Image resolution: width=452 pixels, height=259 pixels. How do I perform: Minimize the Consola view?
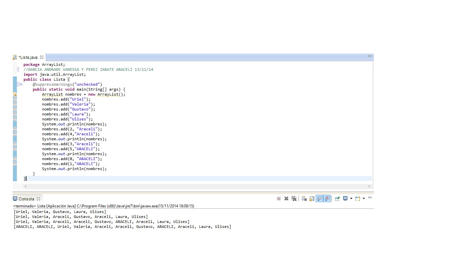pyautogui.click(x=370, y=197)
